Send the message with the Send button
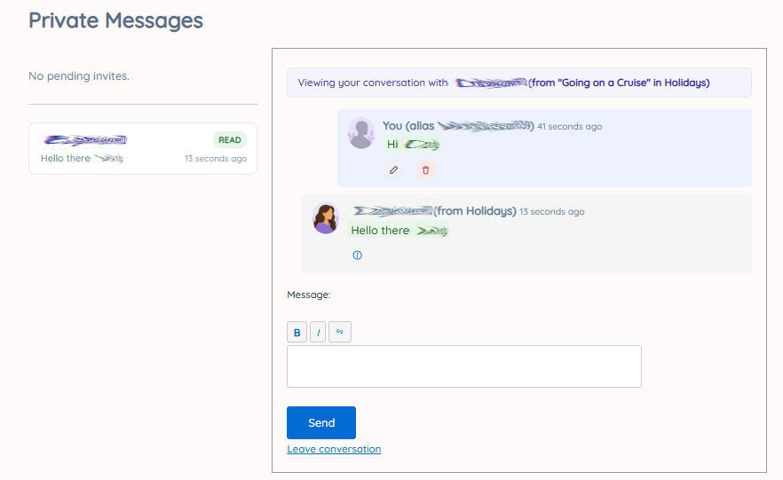The image size is (783, 480). click(321, 422)
